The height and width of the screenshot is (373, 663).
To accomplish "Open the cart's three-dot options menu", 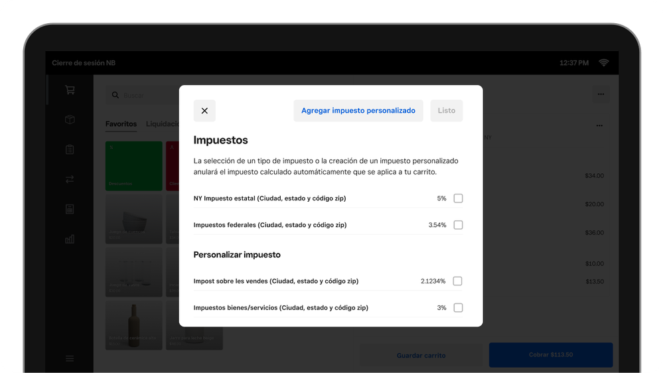I will [599, 125].
